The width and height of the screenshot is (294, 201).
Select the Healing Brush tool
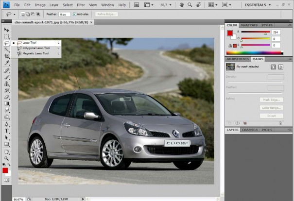(x=7, y=70)
